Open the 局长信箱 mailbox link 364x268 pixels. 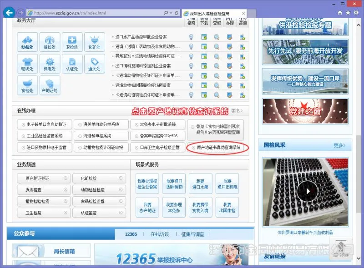[51, 251]
